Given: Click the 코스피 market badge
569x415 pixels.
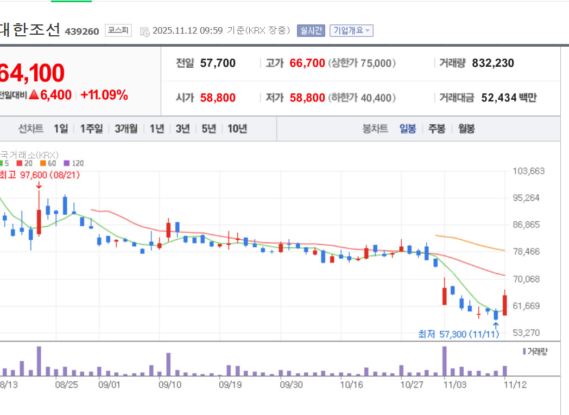Looking at the screenshot, I should [x=118, y=30].
